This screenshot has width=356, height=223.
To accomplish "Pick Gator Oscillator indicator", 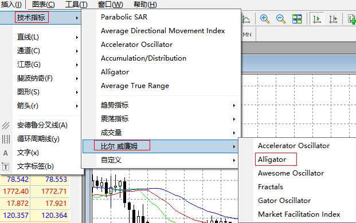I will (x=284, y=201).
